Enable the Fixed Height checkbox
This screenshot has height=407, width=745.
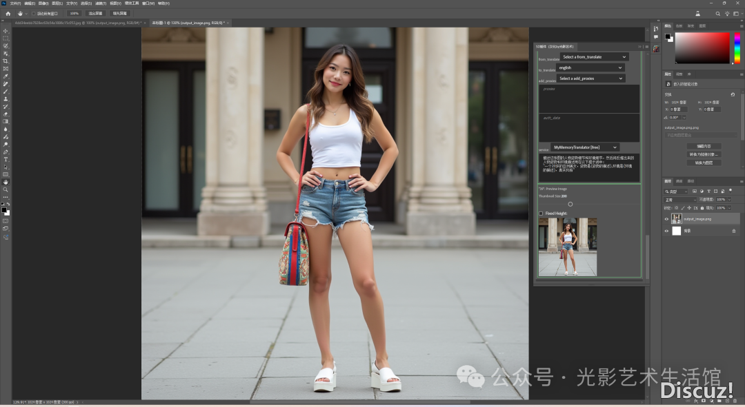click(x=542, y=213)
